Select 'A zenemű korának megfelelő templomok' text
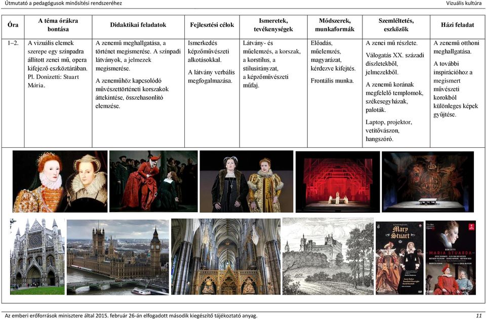This screenshot has width=486, height=319. tap(394, 97)
